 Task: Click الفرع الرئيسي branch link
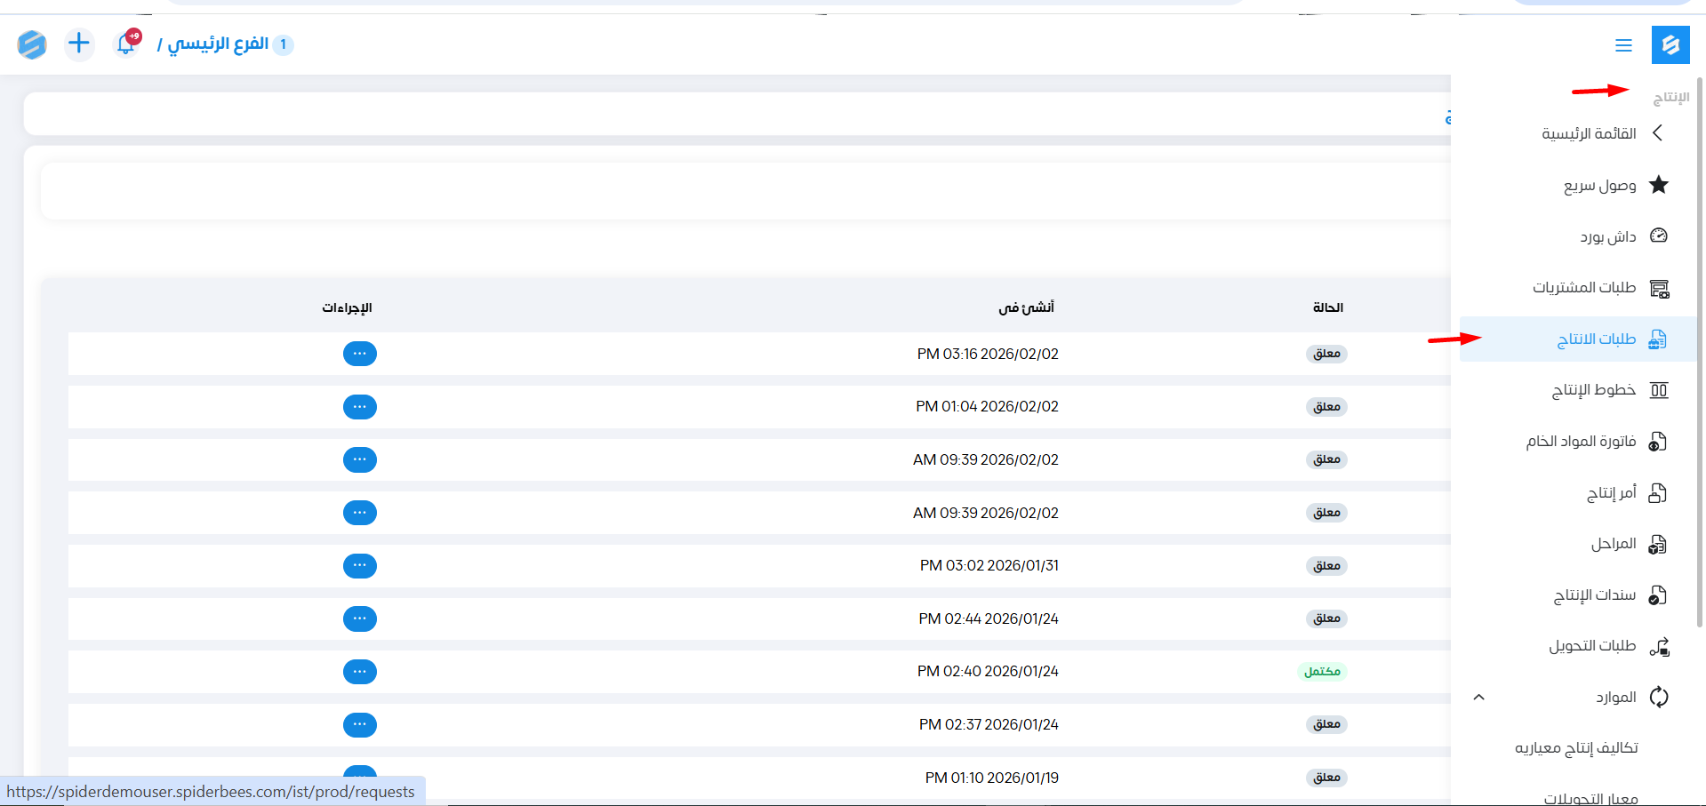[218, 44]
